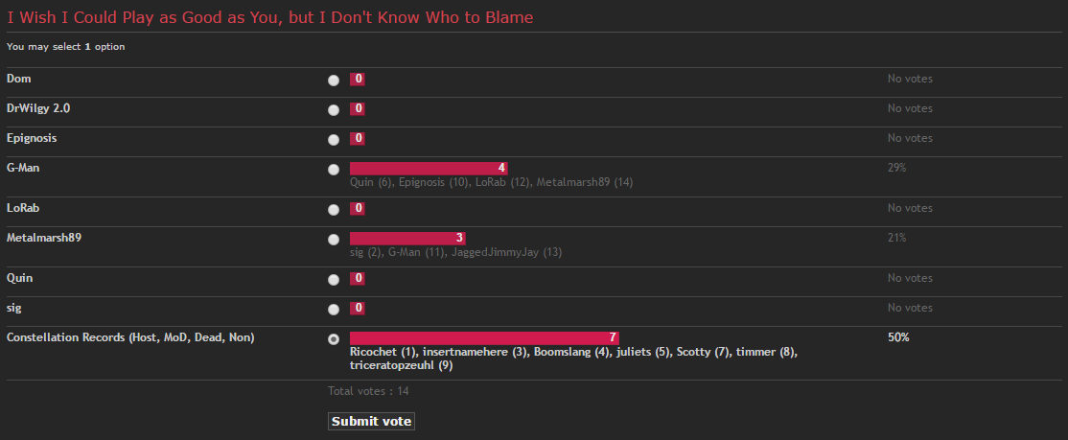
Task: Select the G-Man radio button
Action: 333,170
